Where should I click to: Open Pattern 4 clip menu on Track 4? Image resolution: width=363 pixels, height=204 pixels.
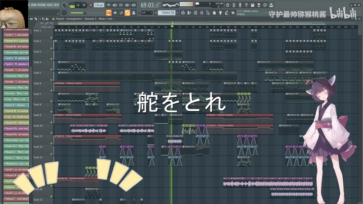(59, 62)
